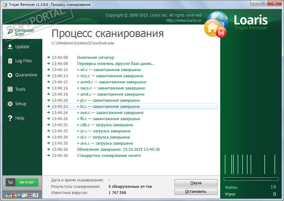Screen dimensions: 284x201
Task: Click the Tools grid icon
Action: click(10, 89)
